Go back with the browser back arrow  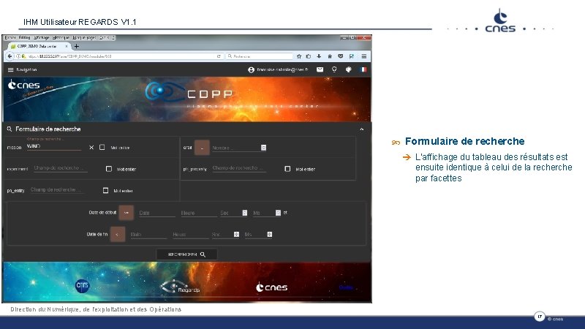[x=10, y=56]
